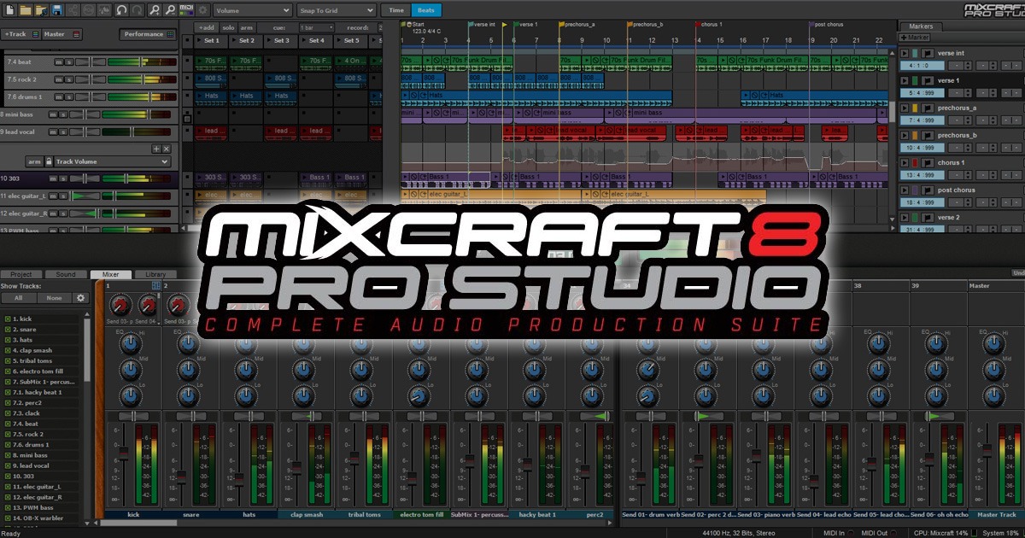Click the MIDI editor icon in the toolbar
The width and height of the screenshot is (1025, 538).
pyautogui.click(x=186, y=9)
